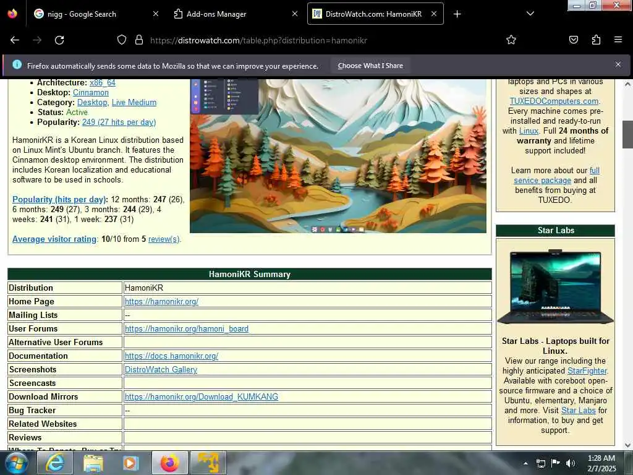633x475 pixels.
Task: Open the 249 (27 hits per day) link
Action: coord(119,122)
